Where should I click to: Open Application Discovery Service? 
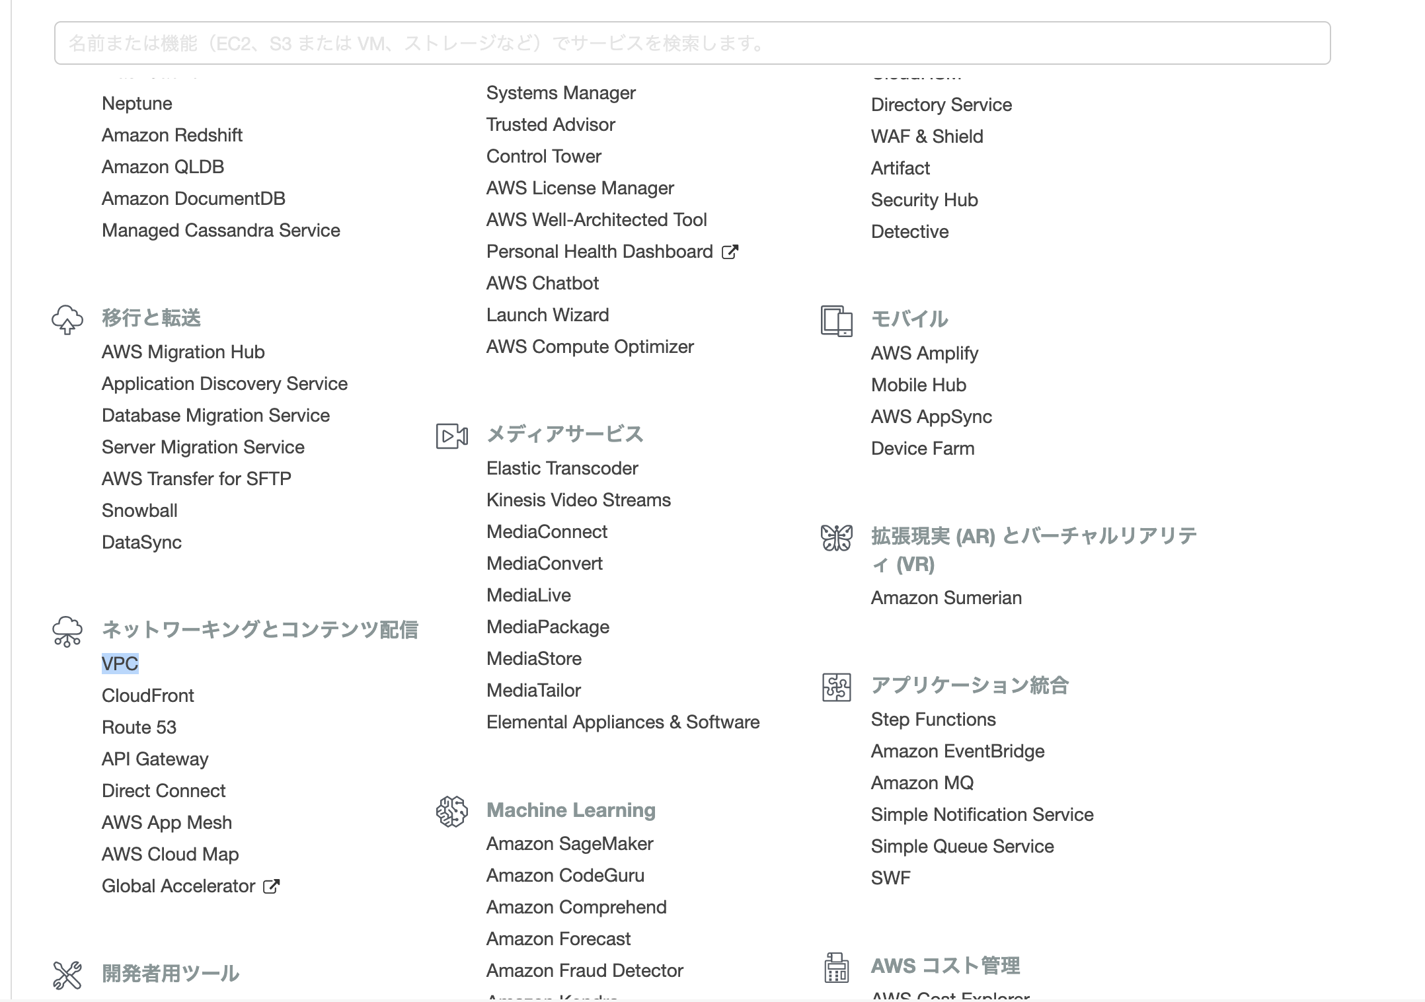tap(225, 383)
